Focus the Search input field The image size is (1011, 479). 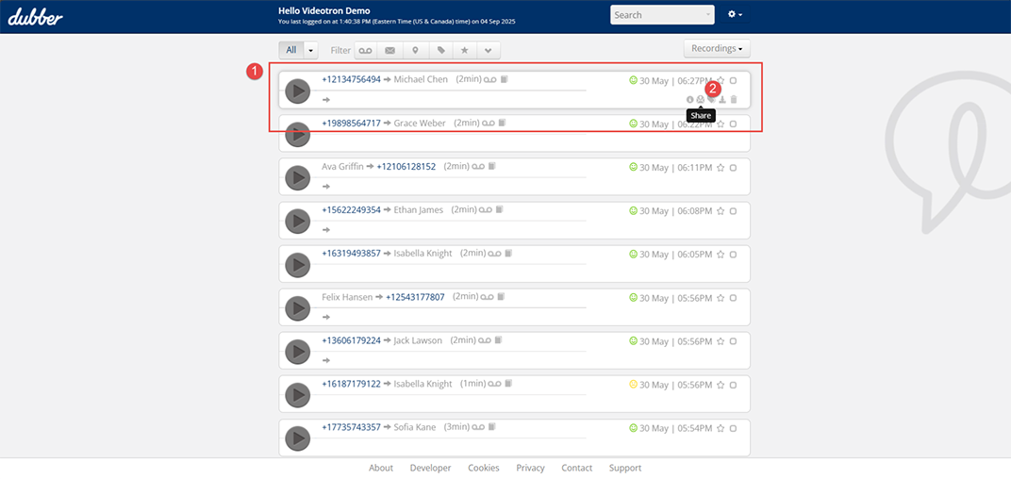pos(655,15)
